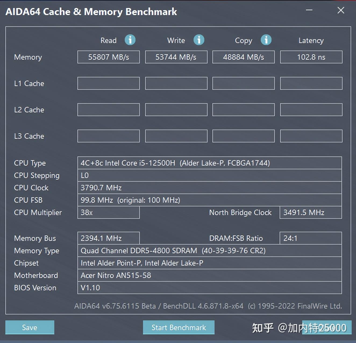The image size is (356, 343).
Task: Click the Save button
Action: 30,327
